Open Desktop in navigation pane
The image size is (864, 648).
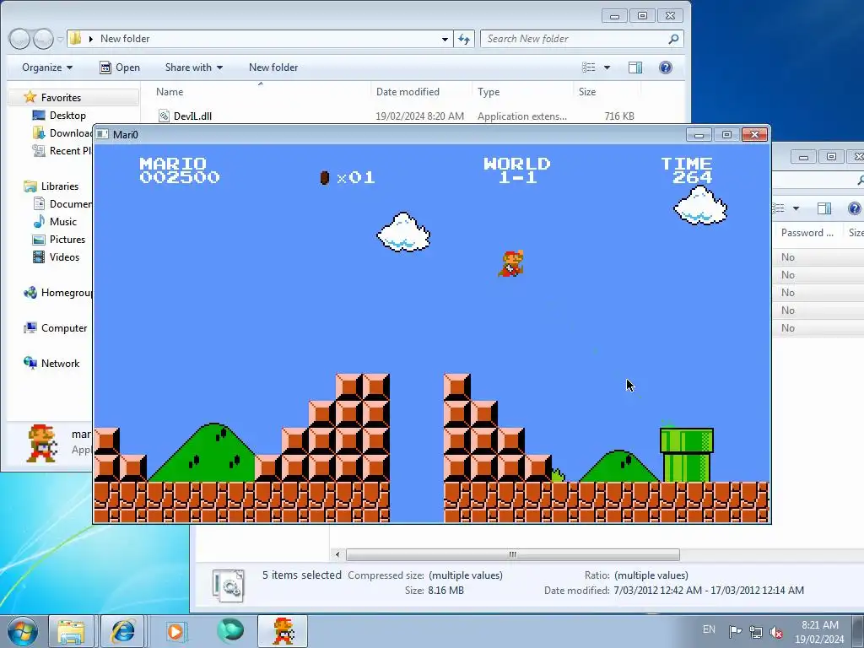(x=67, y=115)
